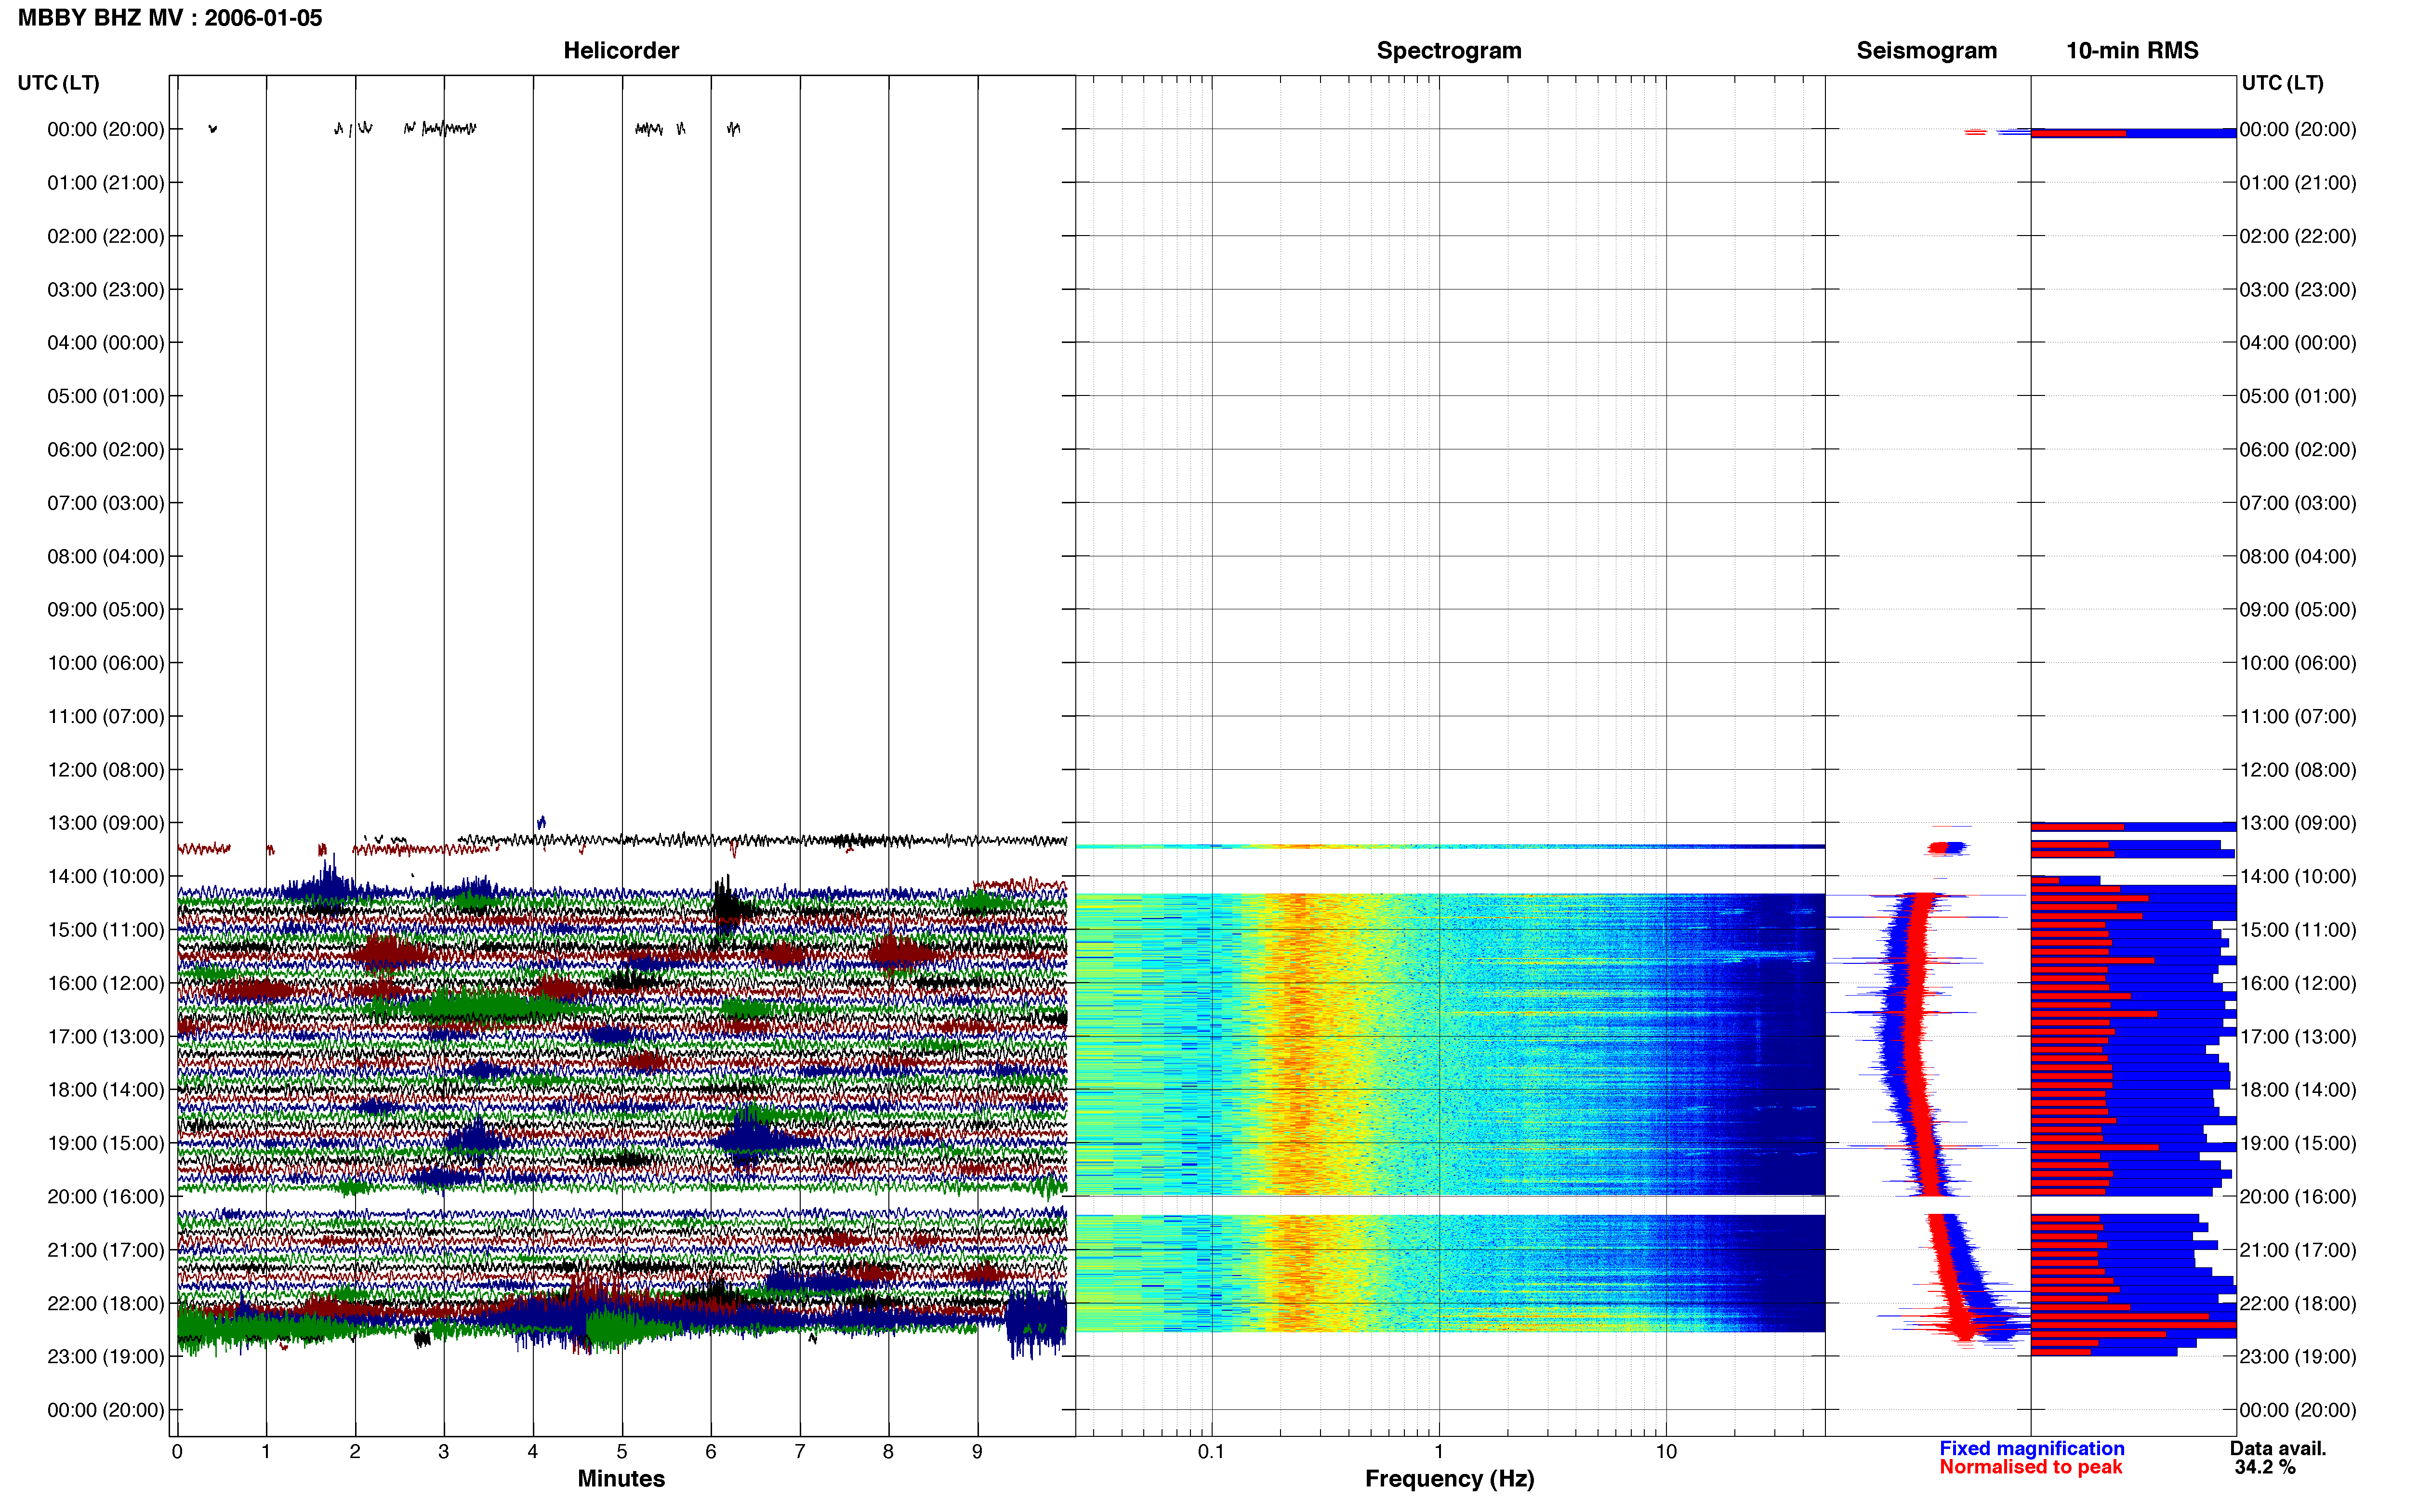
Task: Click Helicorder time label "02:00 (22:00)"
Action: [x=106, y=237]
